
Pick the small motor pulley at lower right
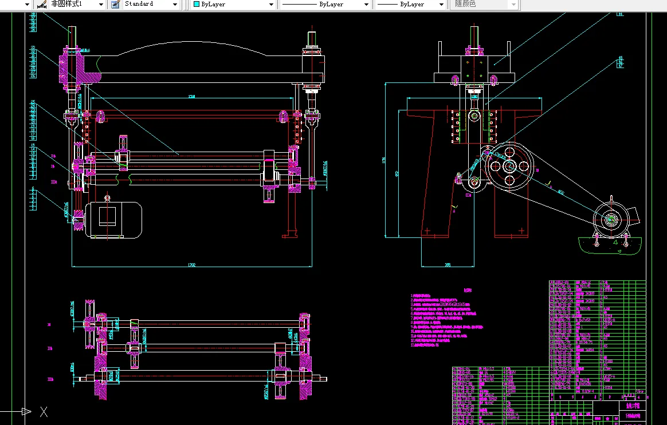pyautogui.click(x=611, y=220)
